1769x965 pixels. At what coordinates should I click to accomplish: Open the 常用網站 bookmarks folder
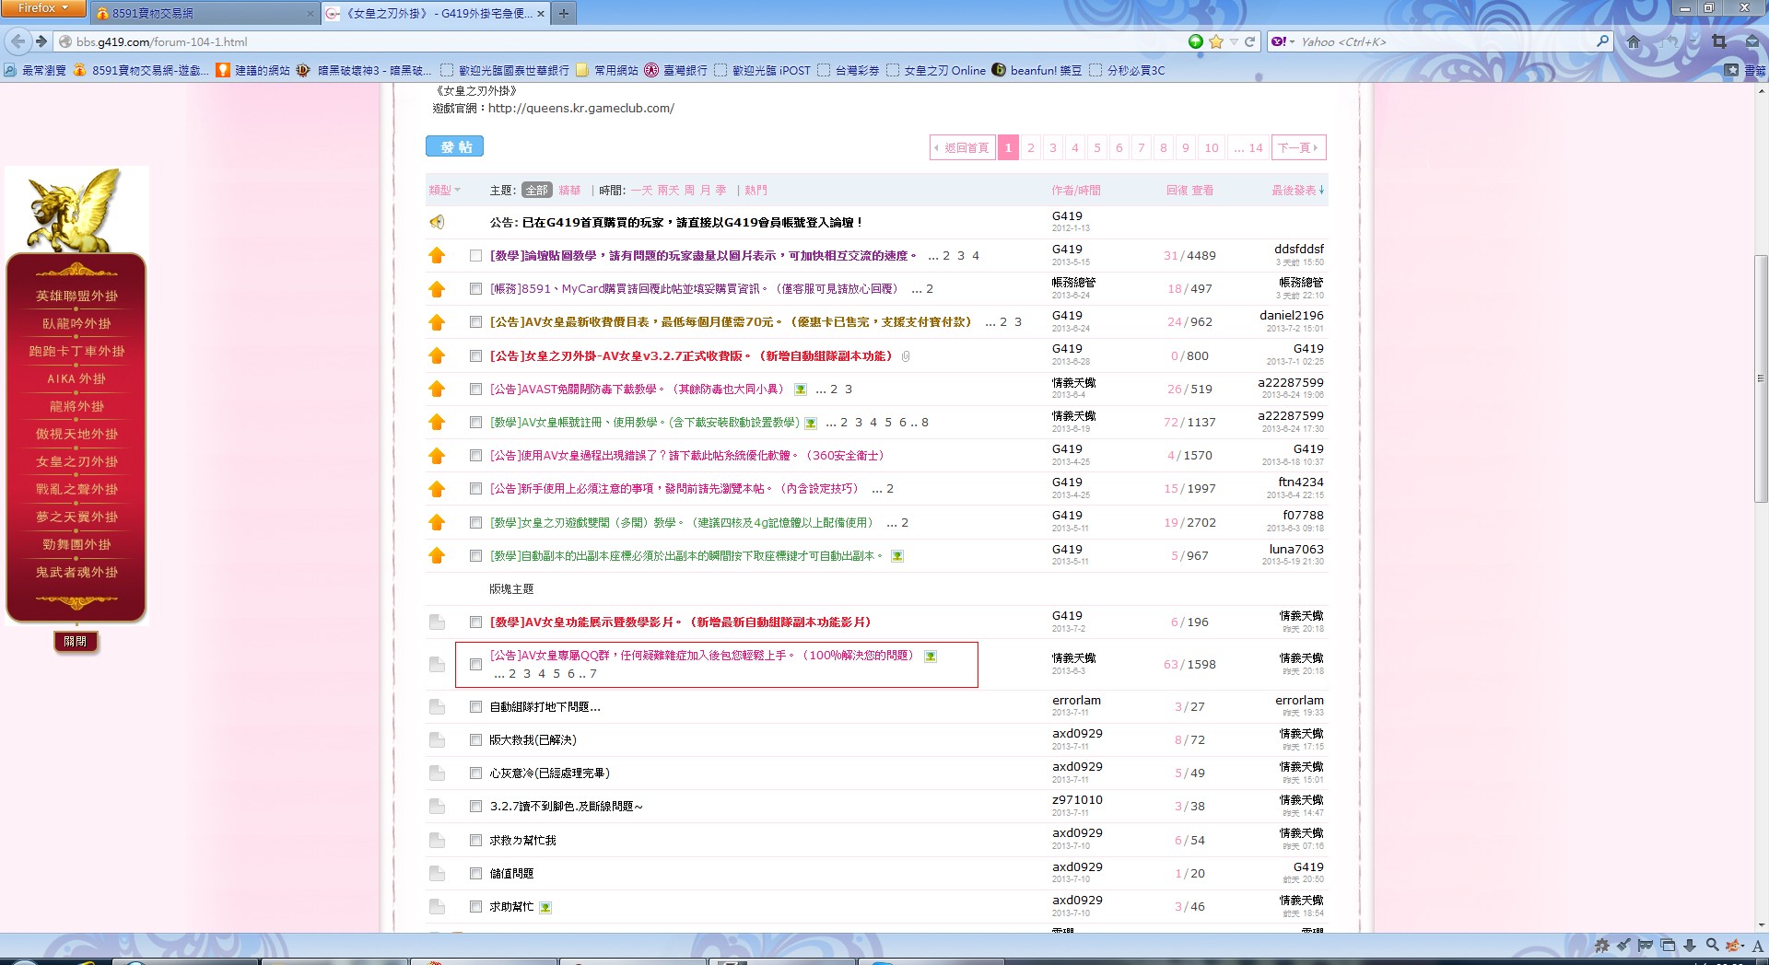coord(607,70)
